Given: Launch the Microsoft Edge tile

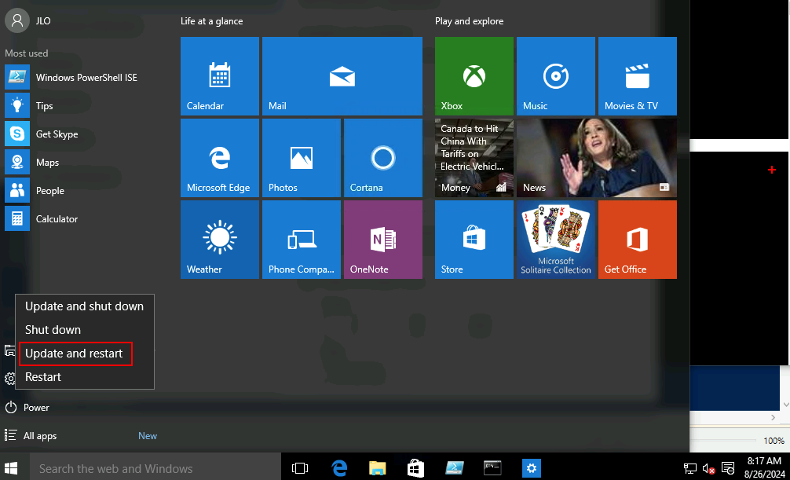Looking at the screenshot, I should [220, 158].
